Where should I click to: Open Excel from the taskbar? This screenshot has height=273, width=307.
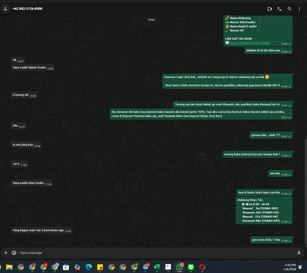coord(157,267)
